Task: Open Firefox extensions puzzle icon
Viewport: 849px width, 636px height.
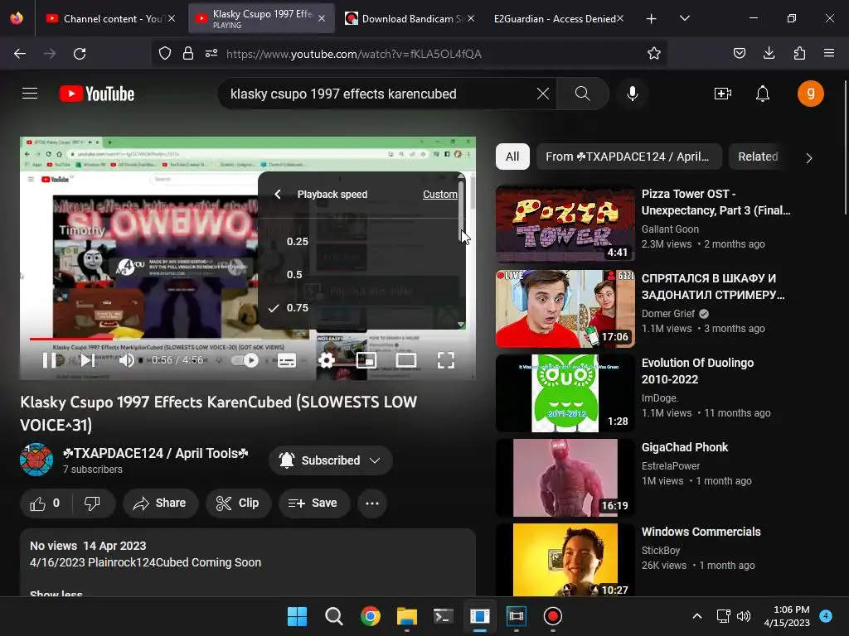Action: tap(799, 53)
